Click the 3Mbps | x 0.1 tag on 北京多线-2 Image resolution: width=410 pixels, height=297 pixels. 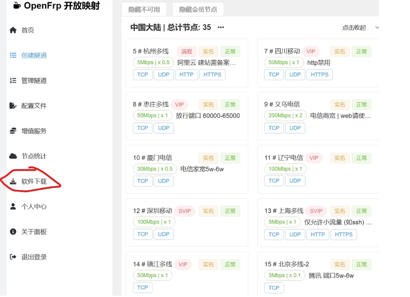click(285, 276)
